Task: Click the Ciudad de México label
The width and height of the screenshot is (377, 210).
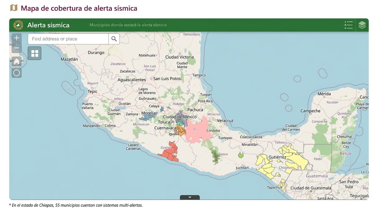Action: click(x=180, y=117)
